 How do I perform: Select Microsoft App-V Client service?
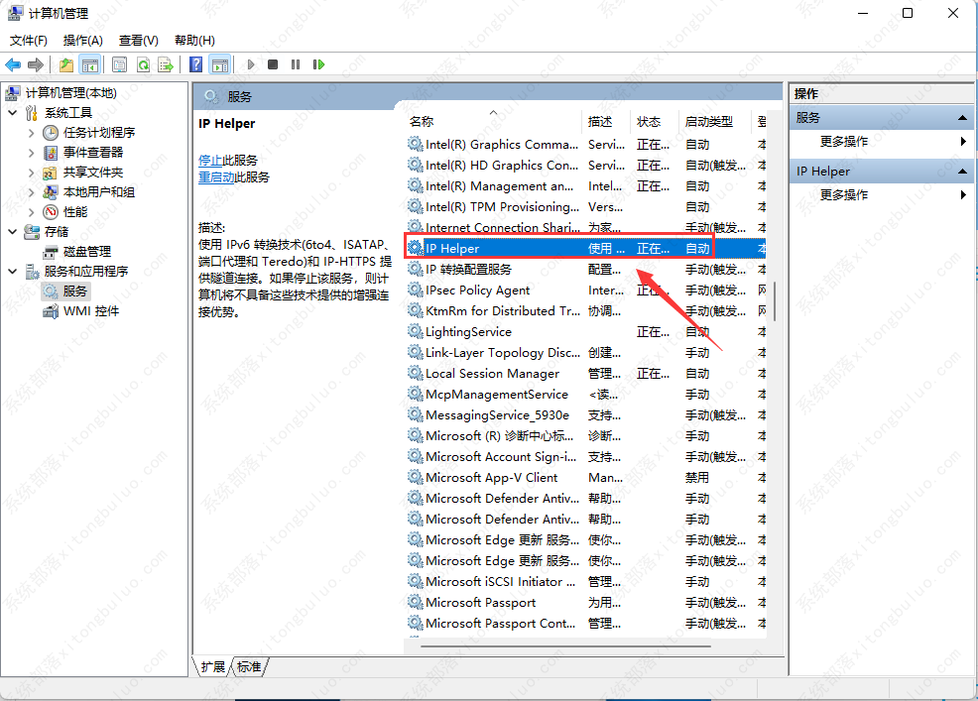(x=586, y=477)
